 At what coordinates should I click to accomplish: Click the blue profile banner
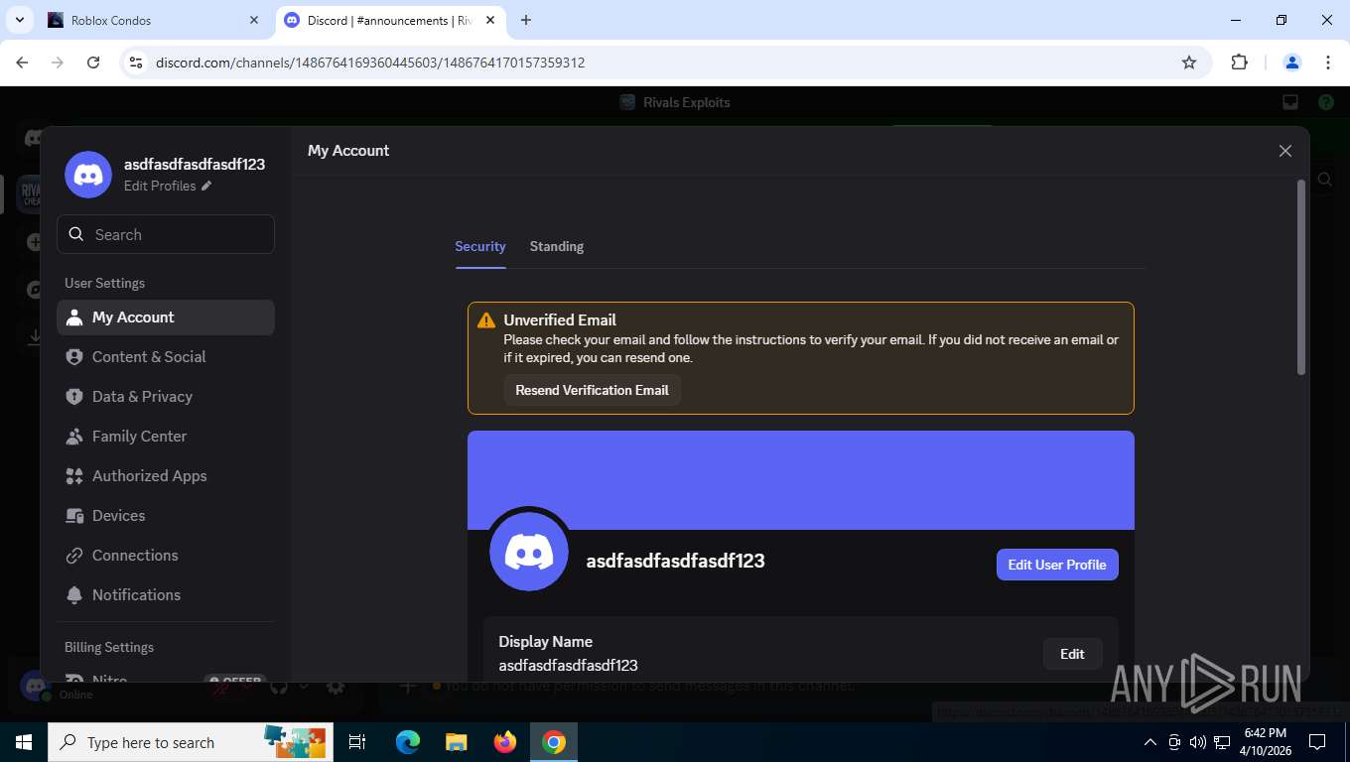pos(801,479)
